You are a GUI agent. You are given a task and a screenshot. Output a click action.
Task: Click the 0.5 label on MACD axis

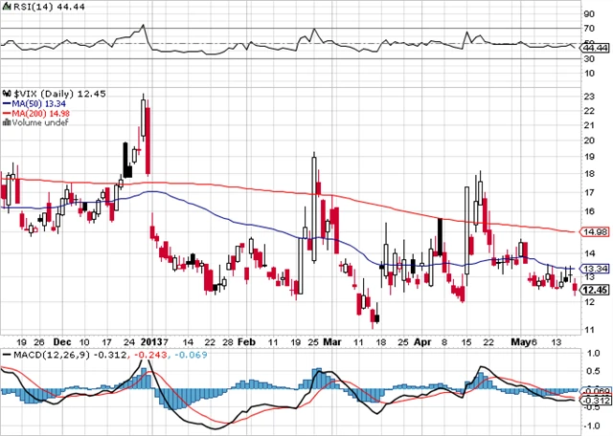593,371
